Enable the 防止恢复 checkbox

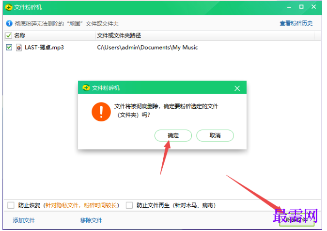click(11, 205)
